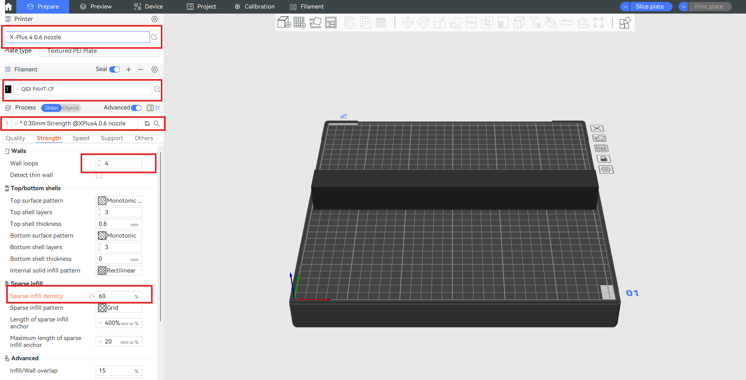The width and height of the screenshot is (746, 380).
Task: Open the QIDI PAHT-CF filament dropdown
Action: pos(82,89)
